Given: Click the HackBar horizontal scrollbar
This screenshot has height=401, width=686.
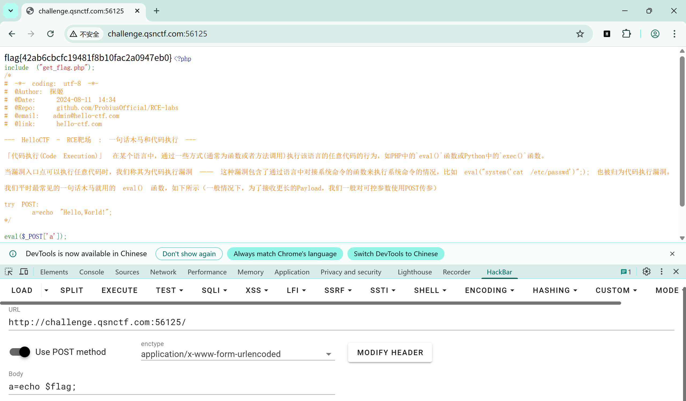Looking at the screenshot, I should pyautogui.click(x=310, y=303).
